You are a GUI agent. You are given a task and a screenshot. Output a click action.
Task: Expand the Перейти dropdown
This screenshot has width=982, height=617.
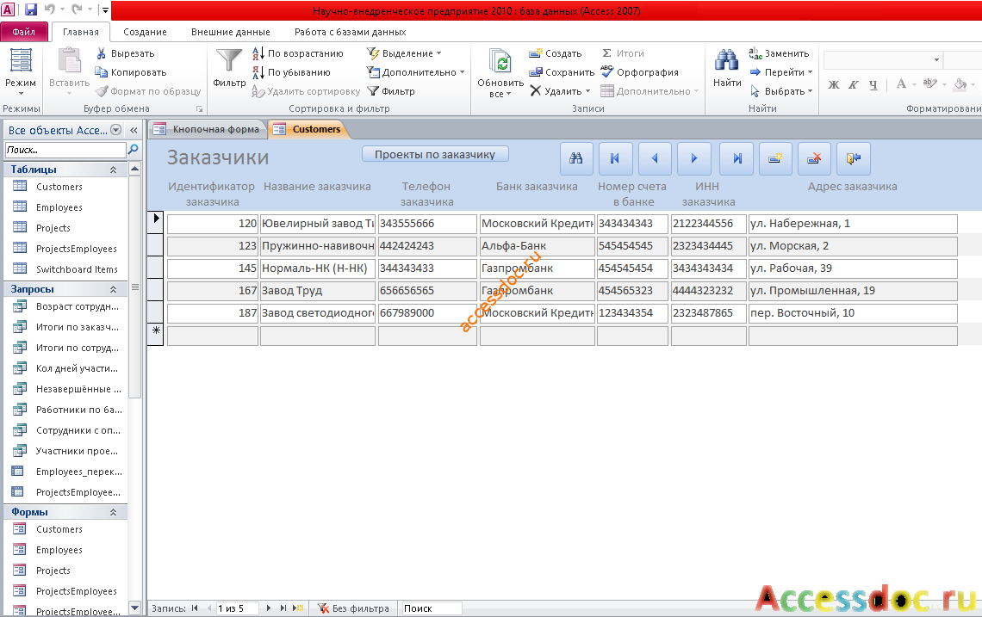coord(781,72)
